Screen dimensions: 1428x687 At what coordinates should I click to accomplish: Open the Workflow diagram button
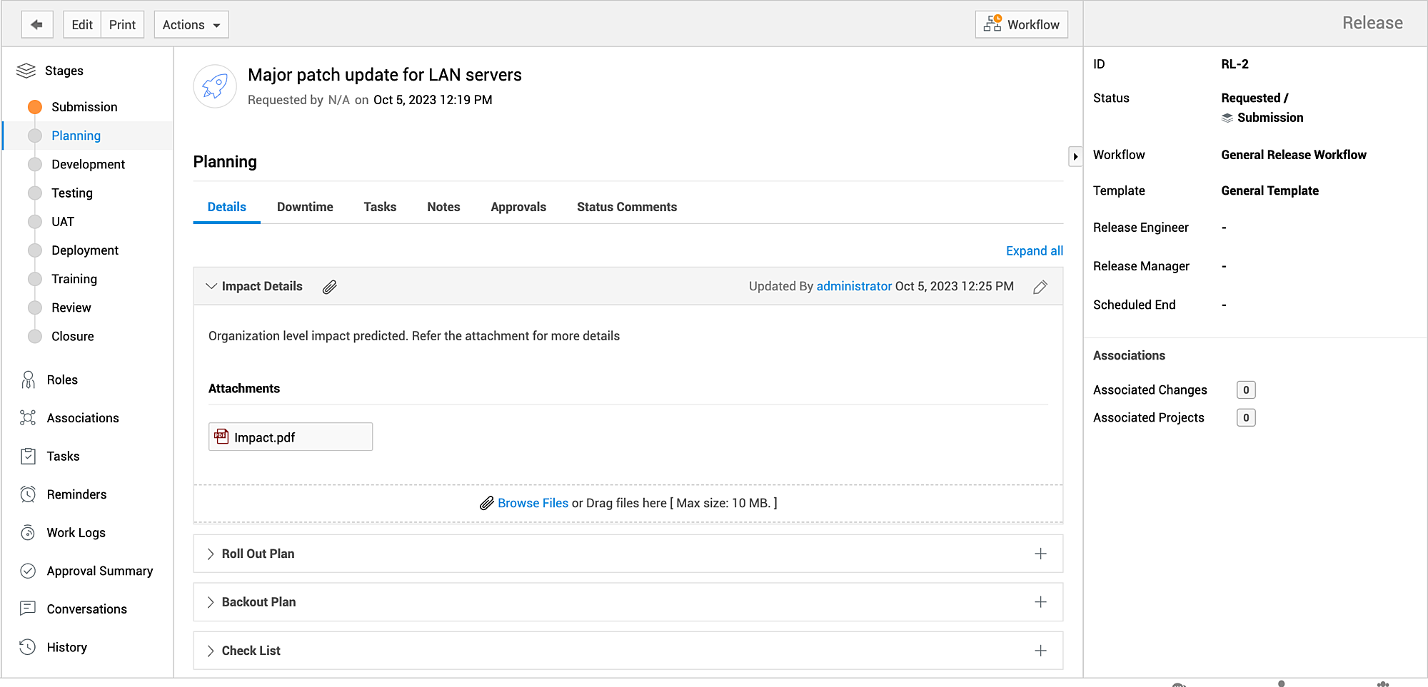pyautogui.click(x=1021, y=24)
